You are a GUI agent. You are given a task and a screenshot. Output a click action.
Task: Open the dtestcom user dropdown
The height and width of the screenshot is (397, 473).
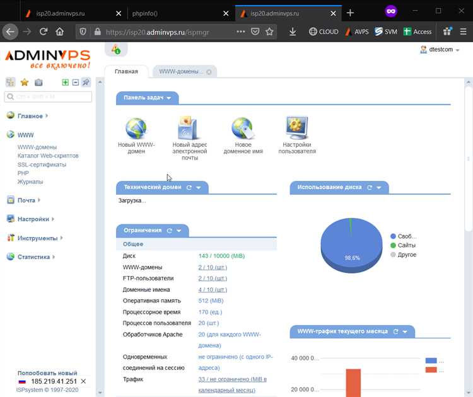tap(440, 49)
